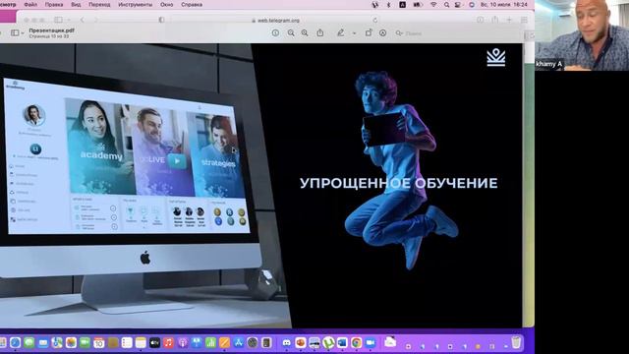The width and height of the screenshot is (629, 354).
Task: Open the Wi-Fi menu
Action: 433,5
